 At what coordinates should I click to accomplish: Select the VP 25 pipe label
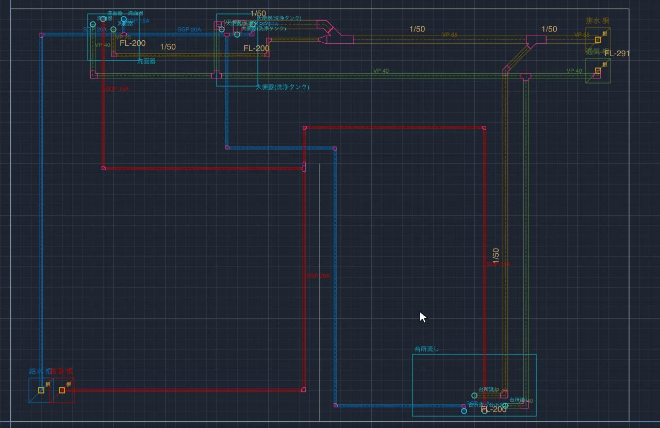[123, 38]
